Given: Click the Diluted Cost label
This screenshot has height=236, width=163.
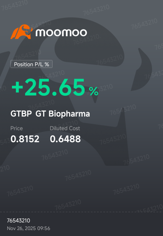Looking at the screenshot, I should tap(65, 128).
